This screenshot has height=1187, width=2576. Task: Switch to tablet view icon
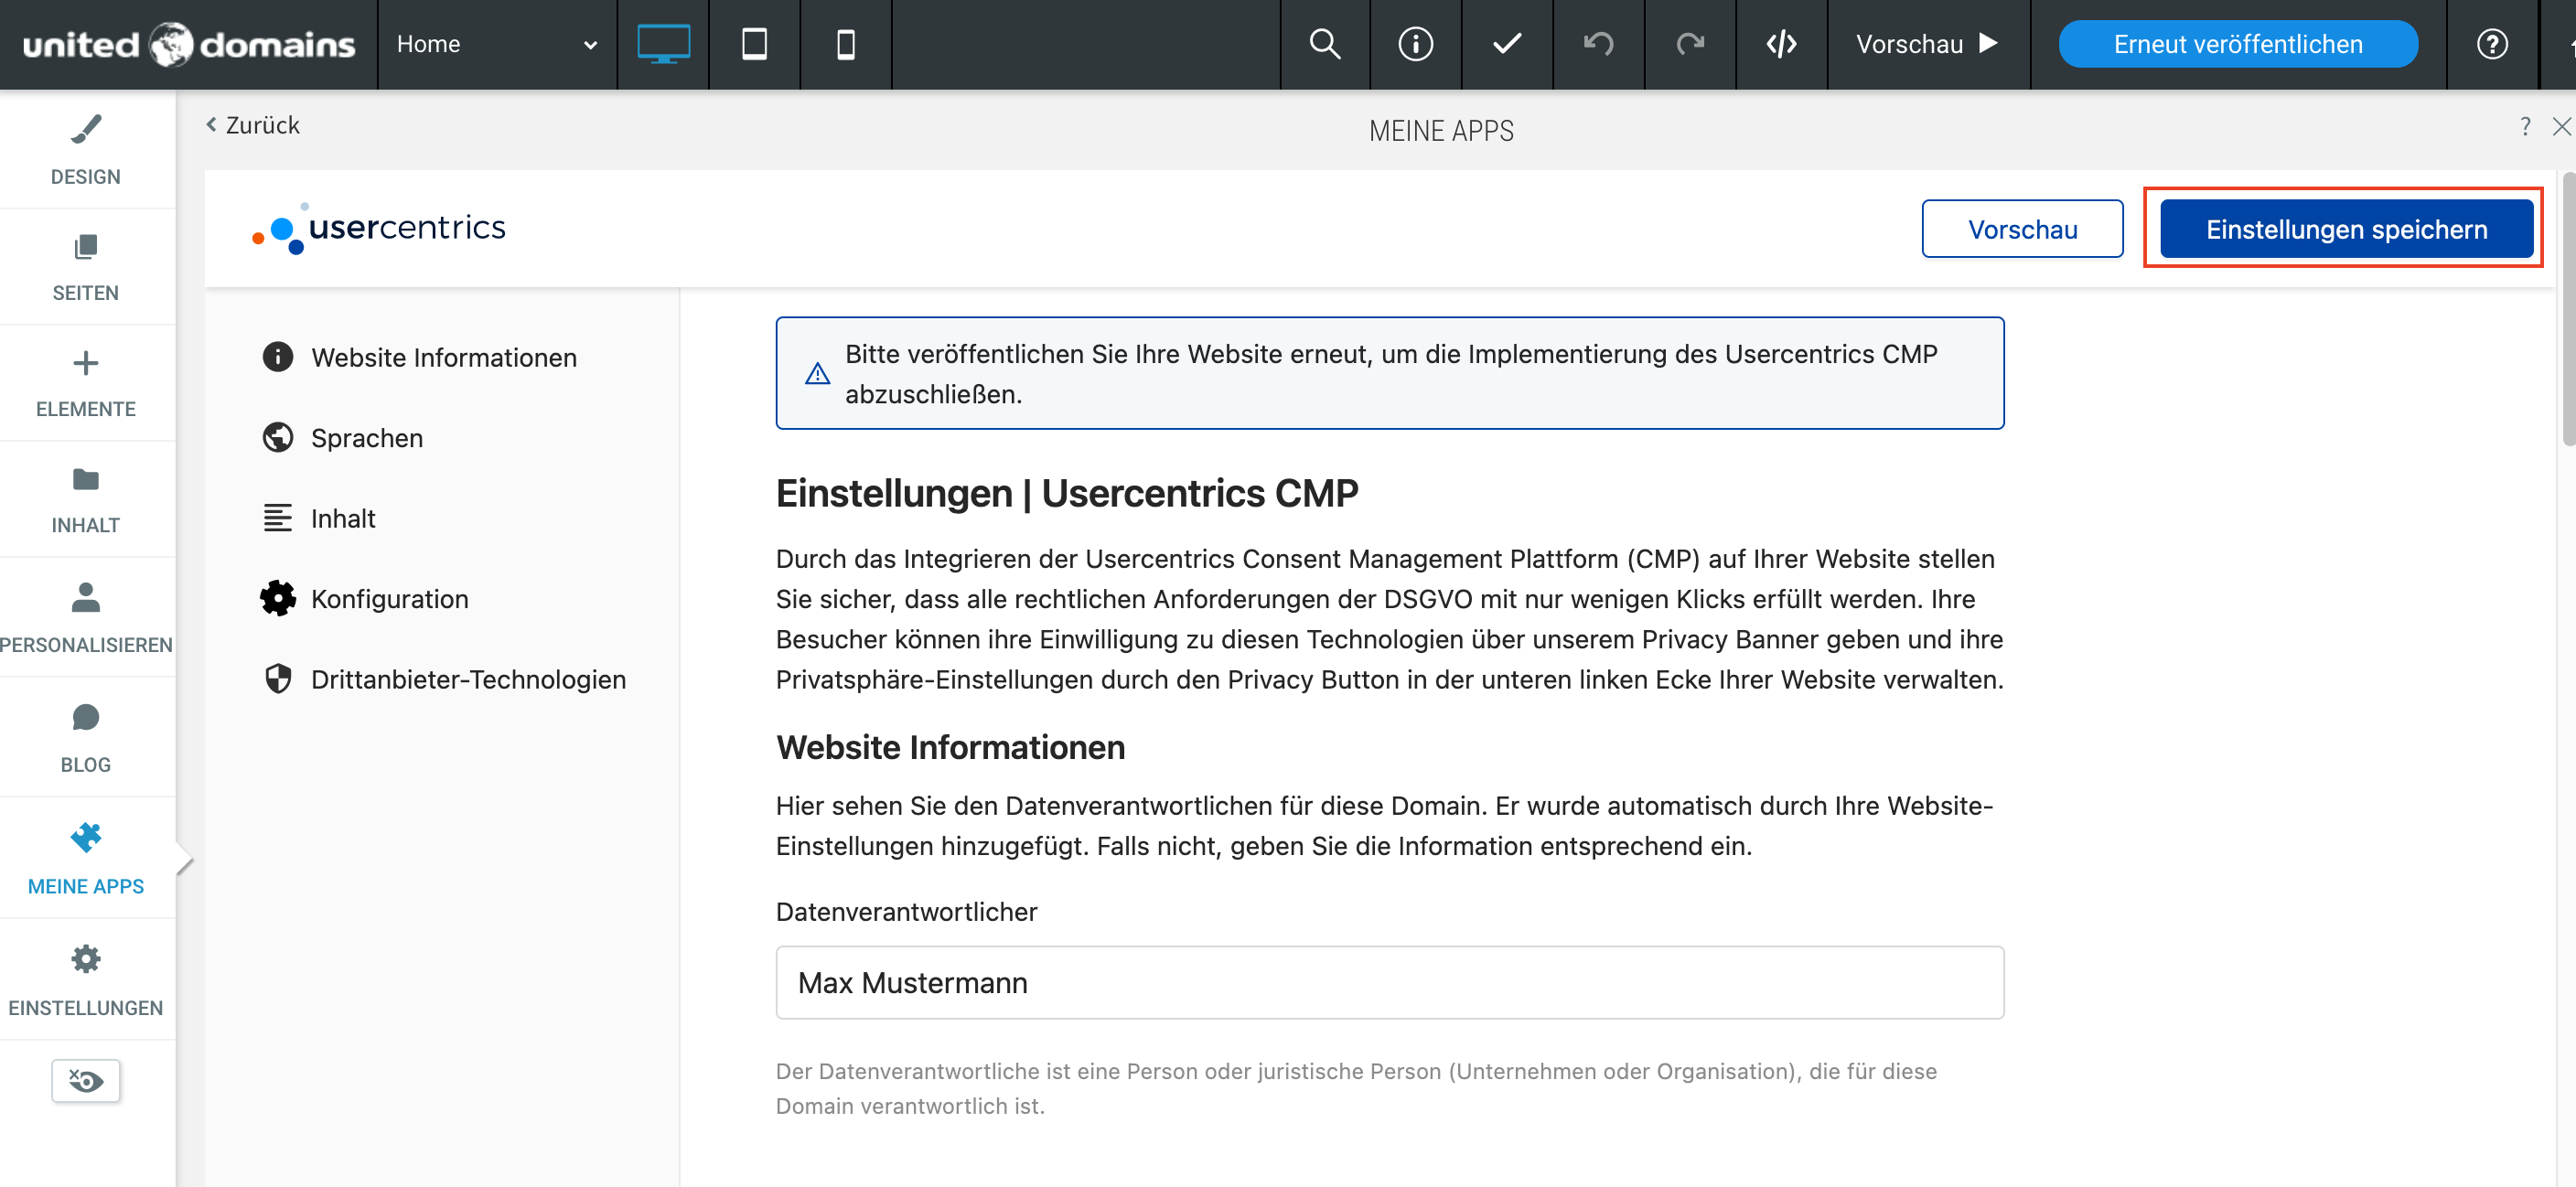point(754,44)
